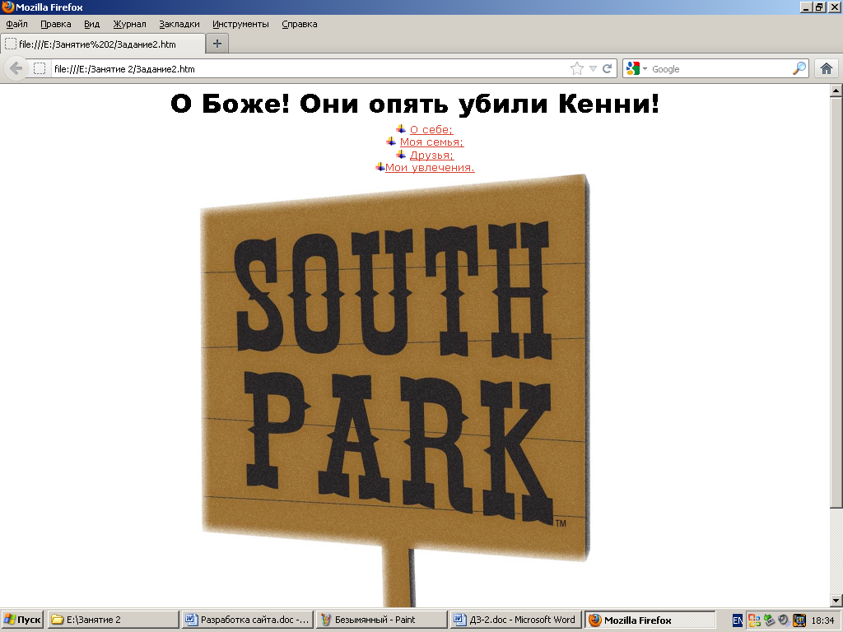Switch to ДЗ-2.doc Microsoft Word in taskbar
Viewport: 843px width, 632px height.
point(515,620)
